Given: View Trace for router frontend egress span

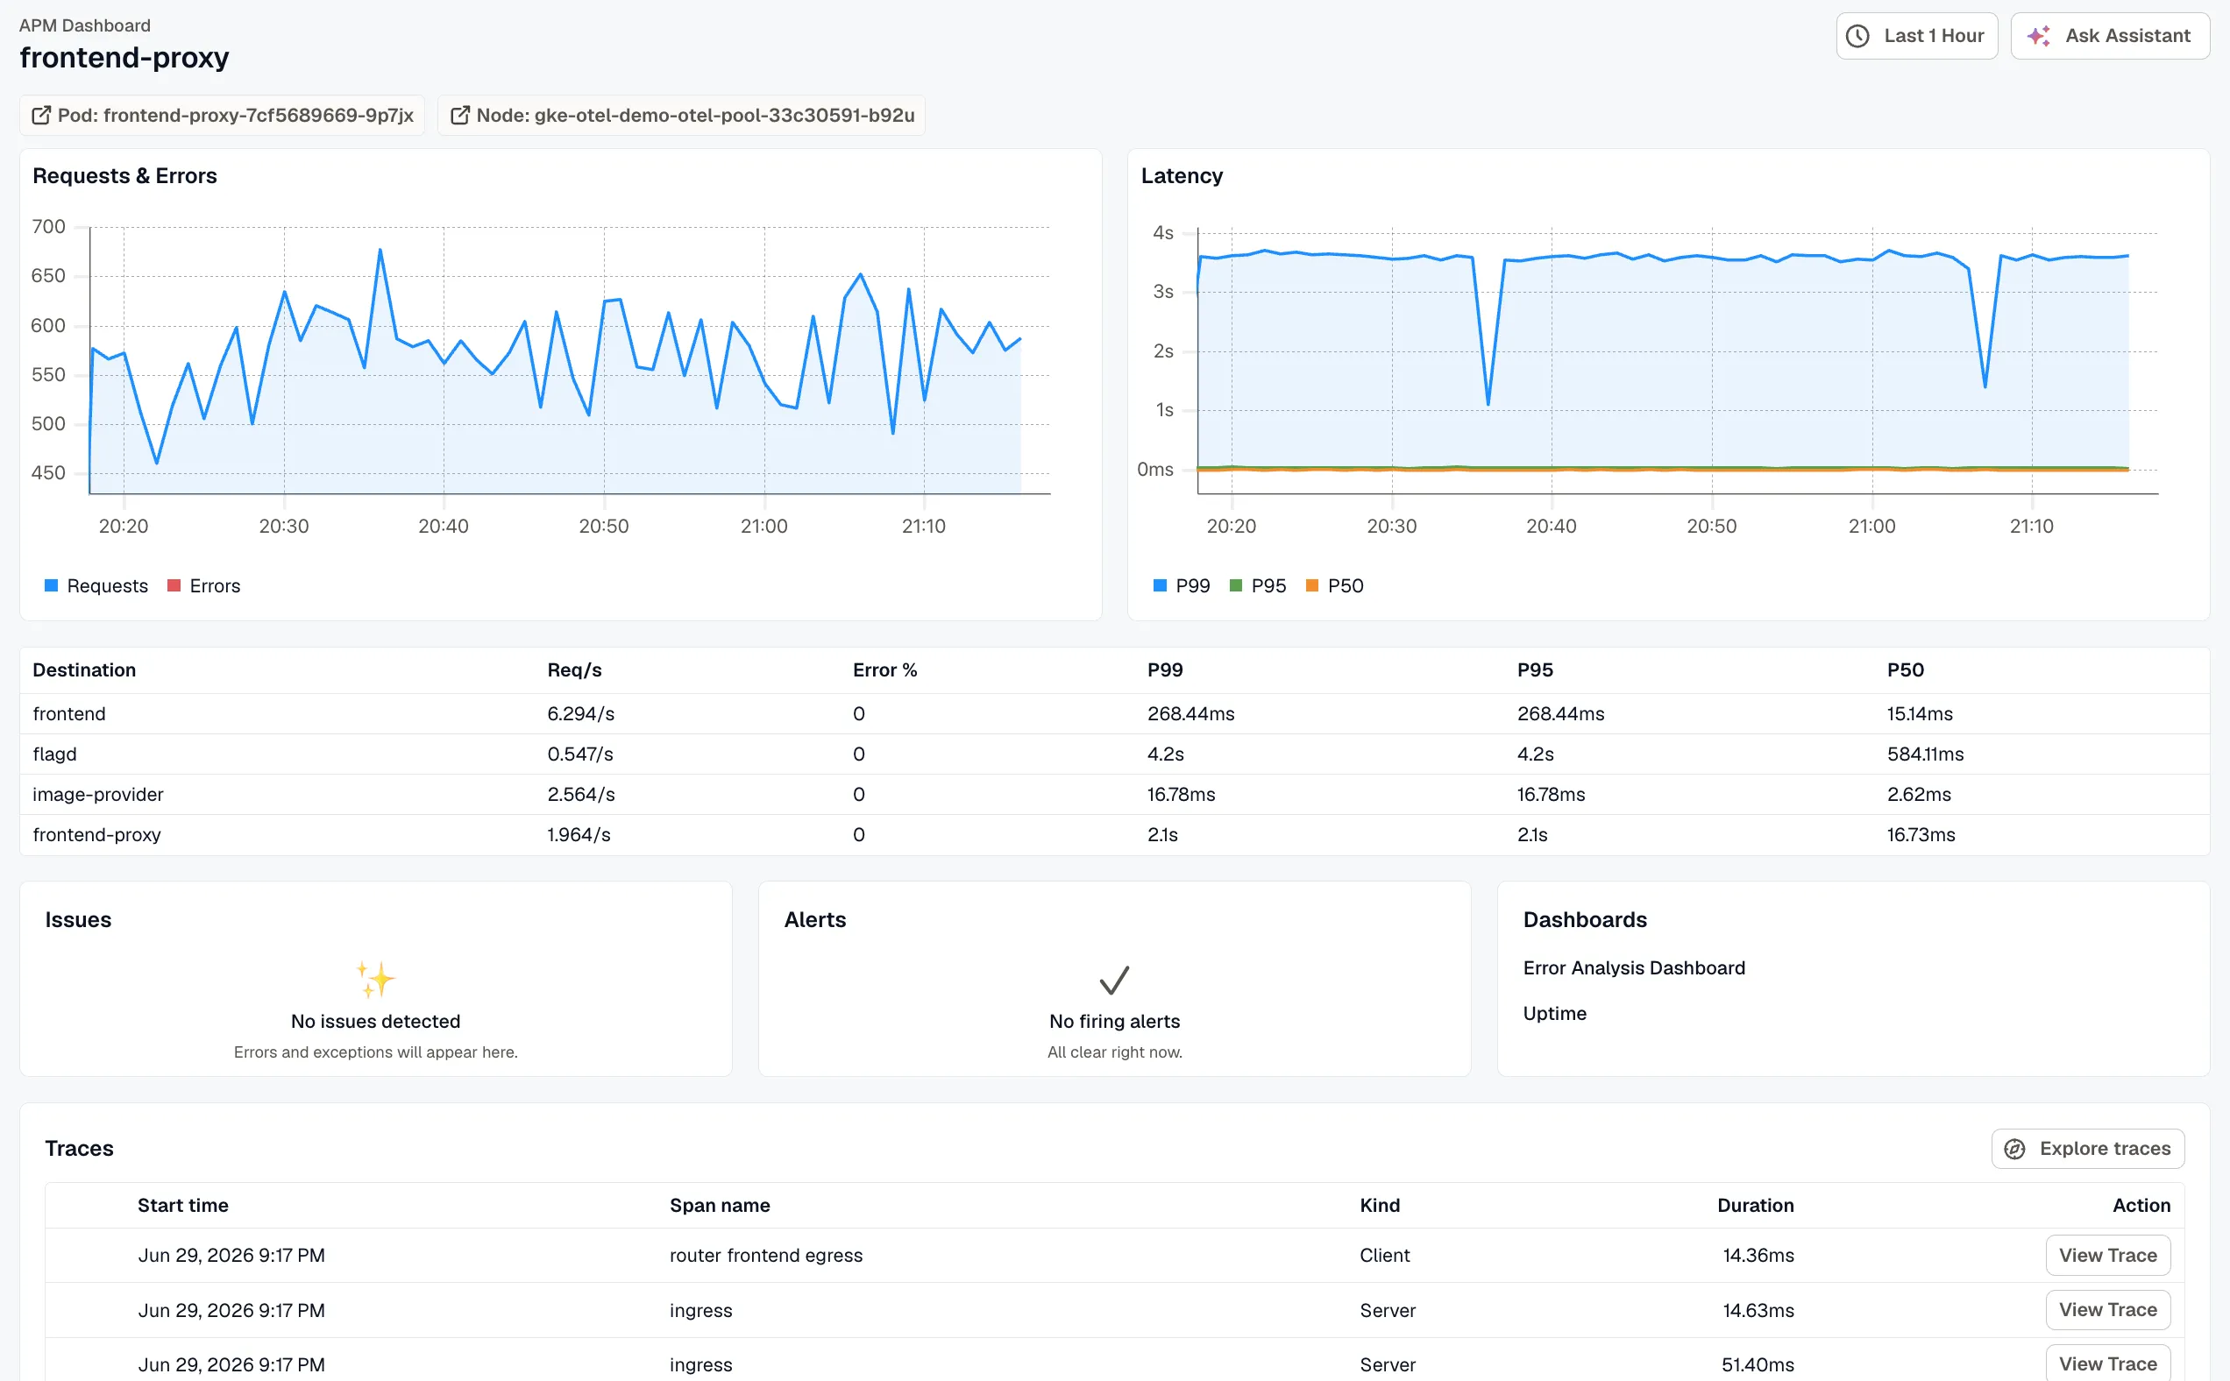Looking at the screenshot, I should pyautogui.click(x=2107, y=1256).
